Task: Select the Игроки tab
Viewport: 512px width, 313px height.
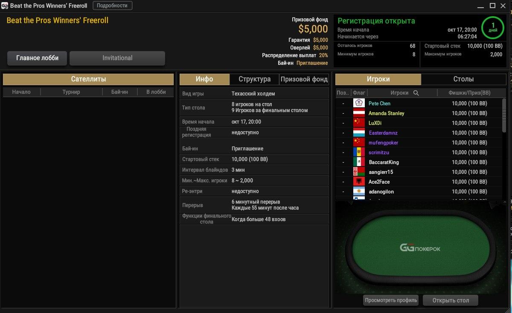Action: (x=378, y=79)
